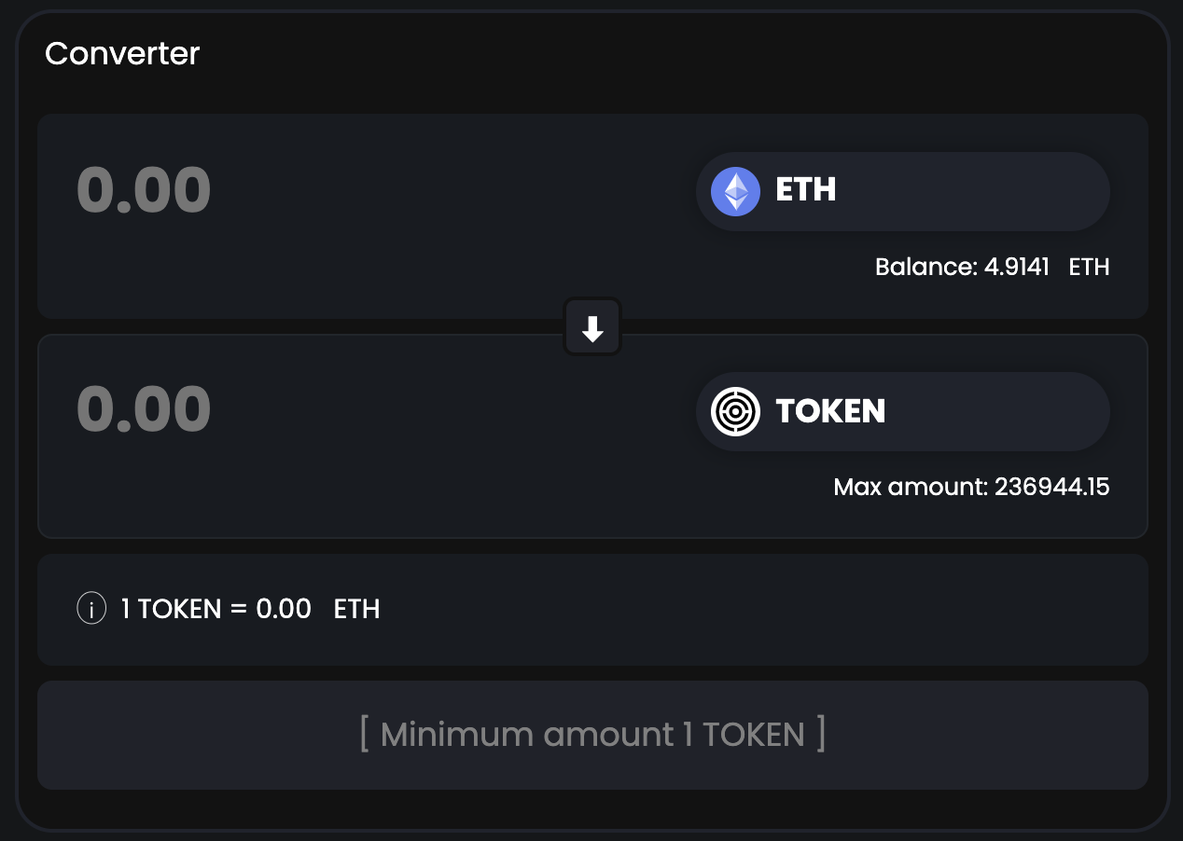The height and width of the screenshot is (841, 1183).
Task: Click the 1 TOKEN = 0.00 ETH rate text
Action: (250, 610)
